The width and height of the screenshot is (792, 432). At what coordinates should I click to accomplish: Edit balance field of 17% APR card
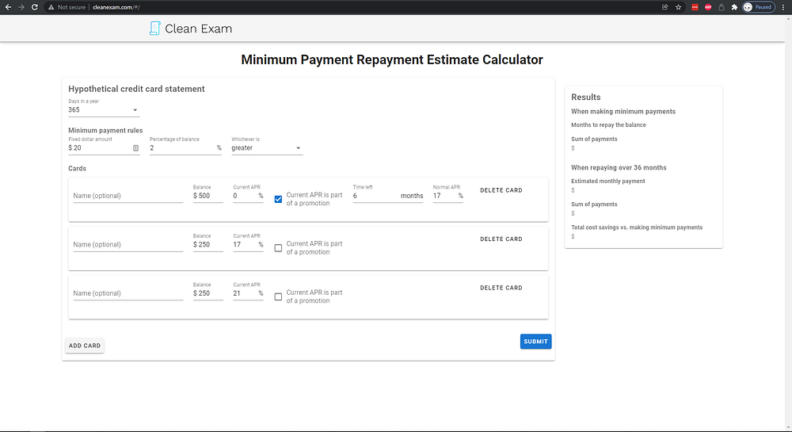point(208,245)
